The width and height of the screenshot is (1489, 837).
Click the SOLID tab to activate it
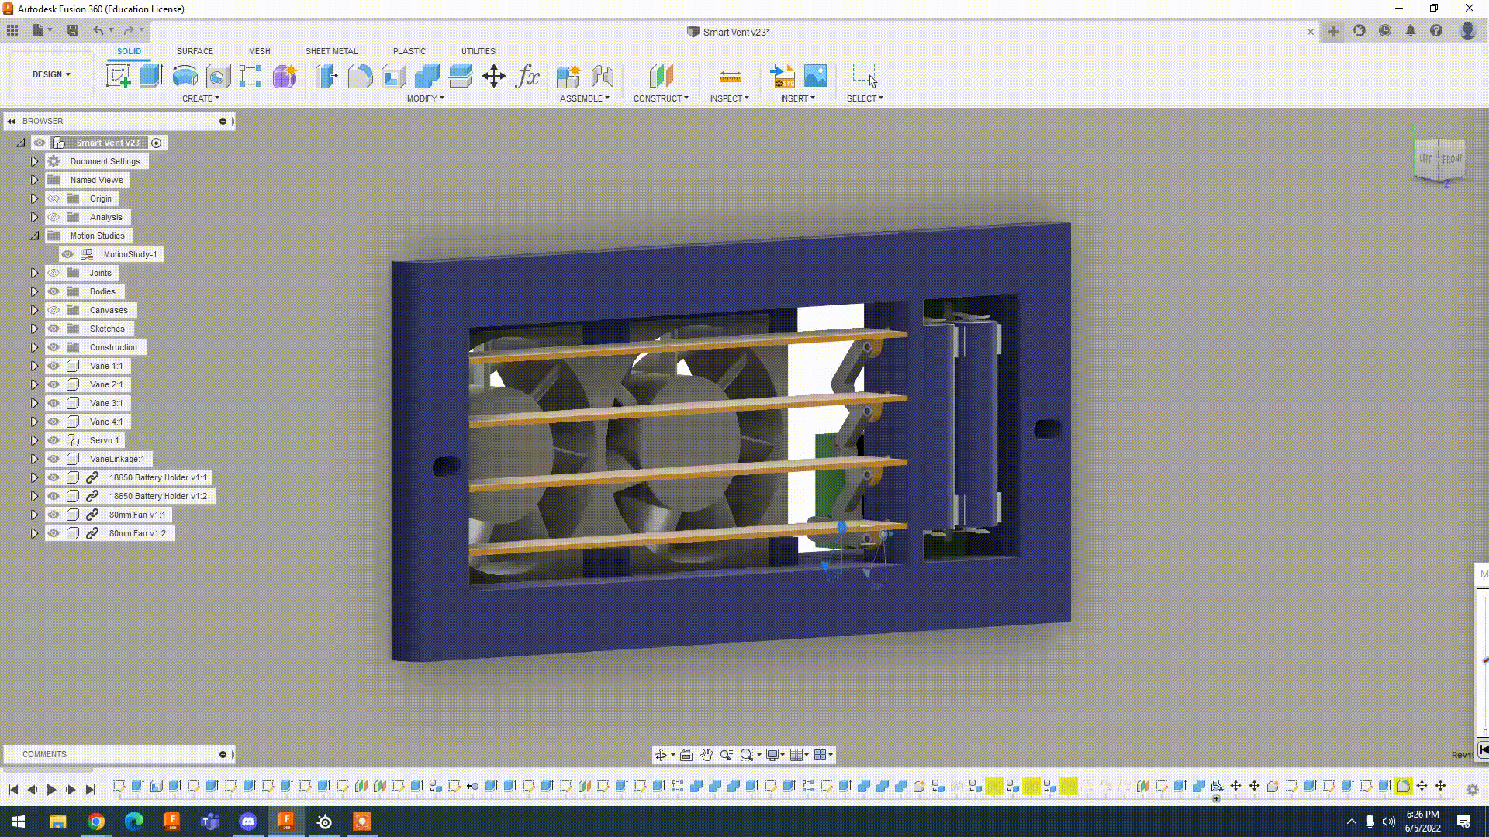point(129,50)
